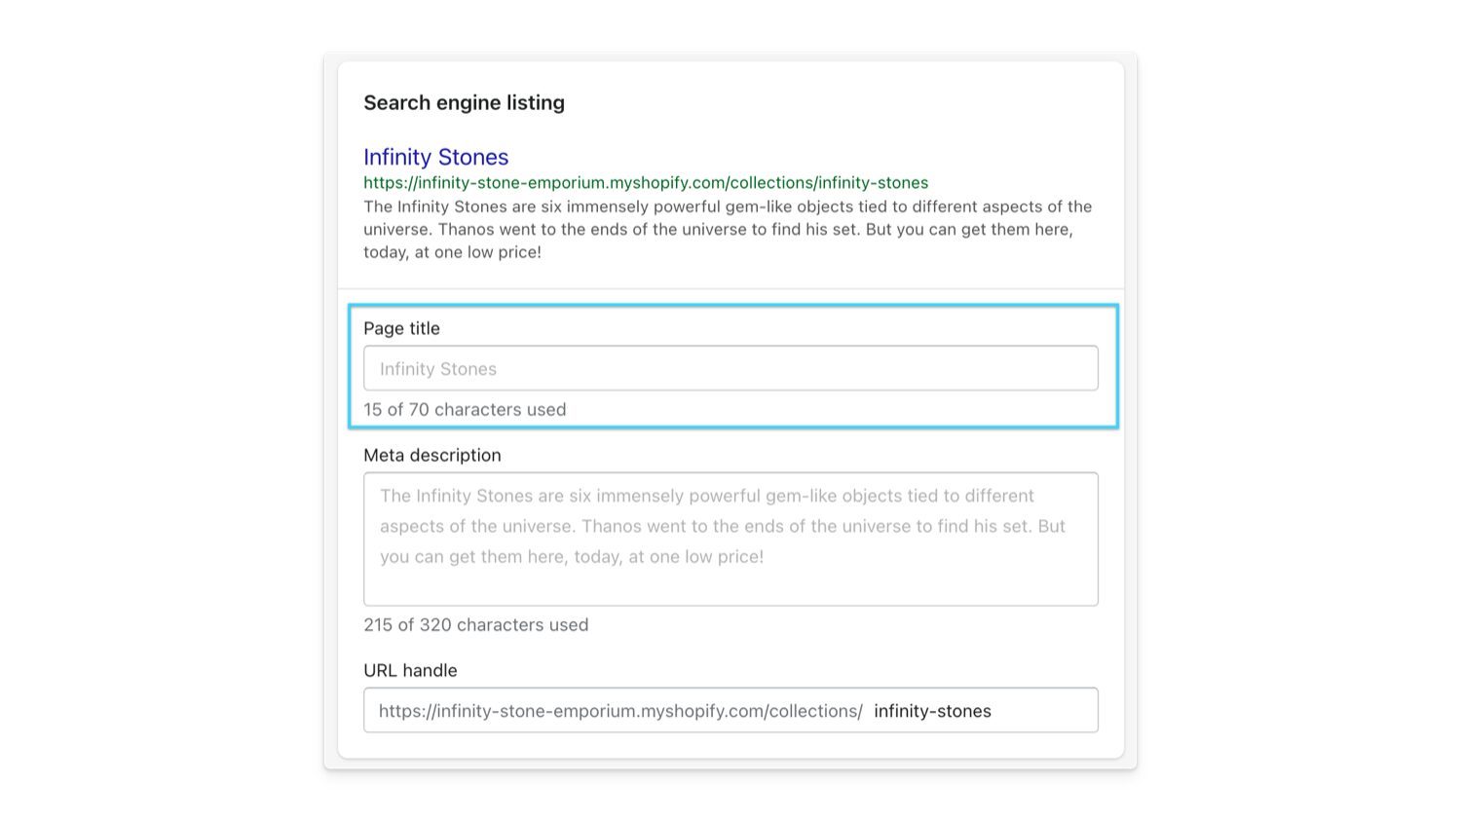
Task: Click the green preview URL link
Action: 646,183
